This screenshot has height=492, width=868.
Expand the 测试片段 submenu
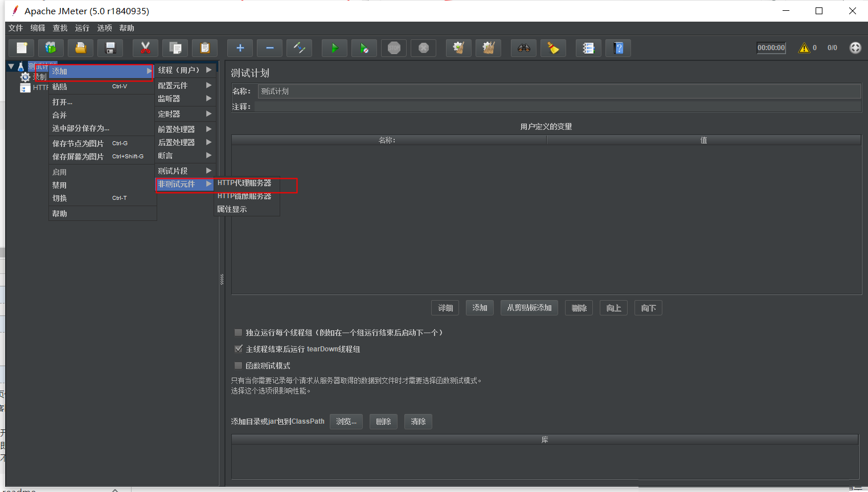185,171
